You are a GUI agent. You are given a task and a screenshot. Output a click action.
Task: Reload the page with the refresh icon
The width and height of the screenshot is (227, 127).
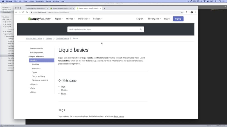coord(23,12)
